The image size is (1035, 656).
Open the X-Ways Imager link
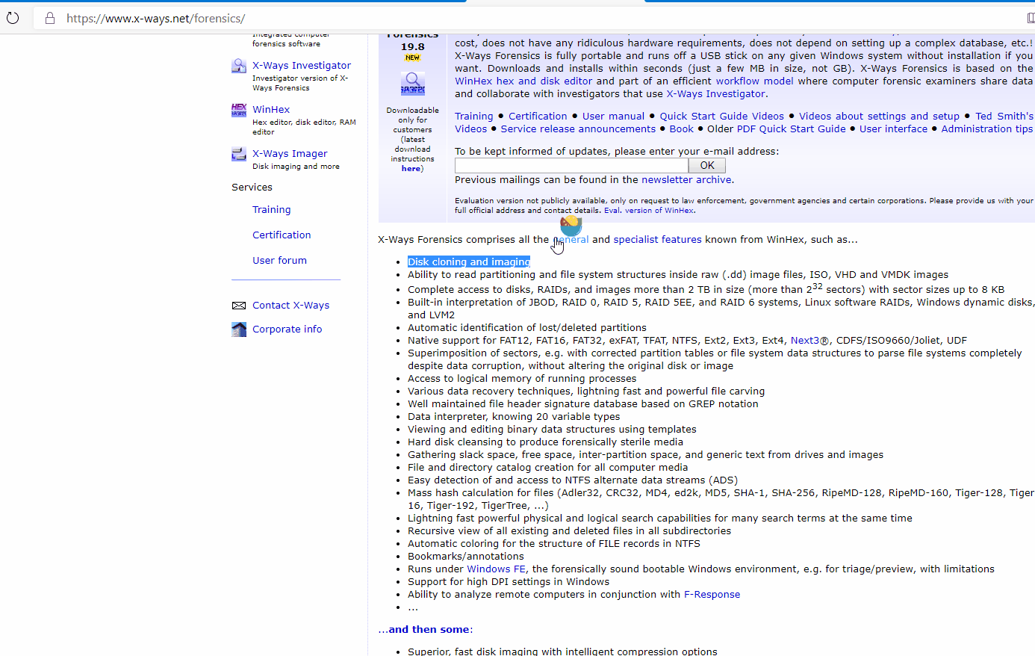click(290, 154)
